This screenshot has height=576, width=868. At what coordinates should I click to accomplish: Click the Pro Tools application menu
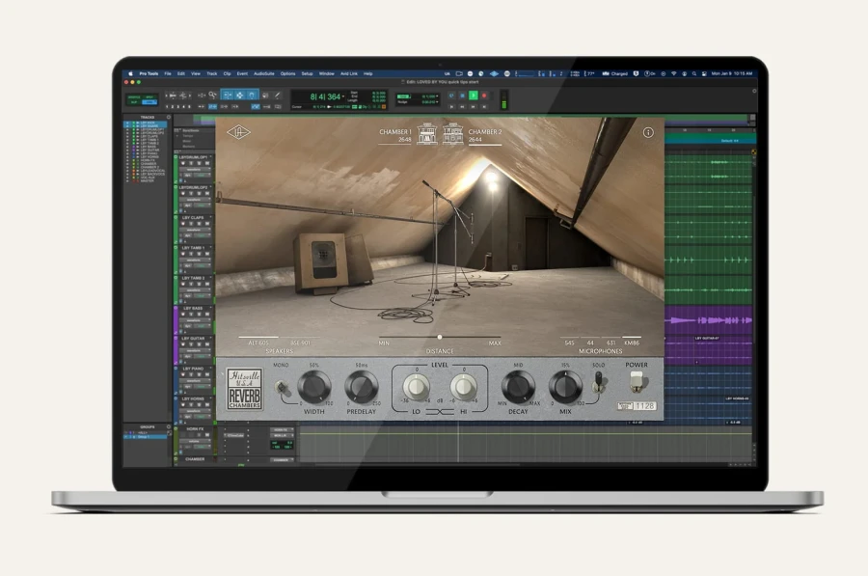149,73
